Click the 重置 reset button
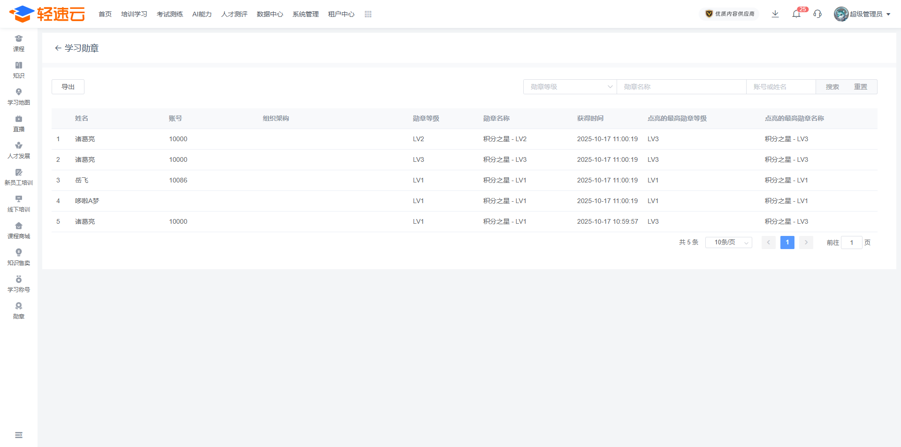This screenshot has height=447, width=901. click(x=860, y=87)
